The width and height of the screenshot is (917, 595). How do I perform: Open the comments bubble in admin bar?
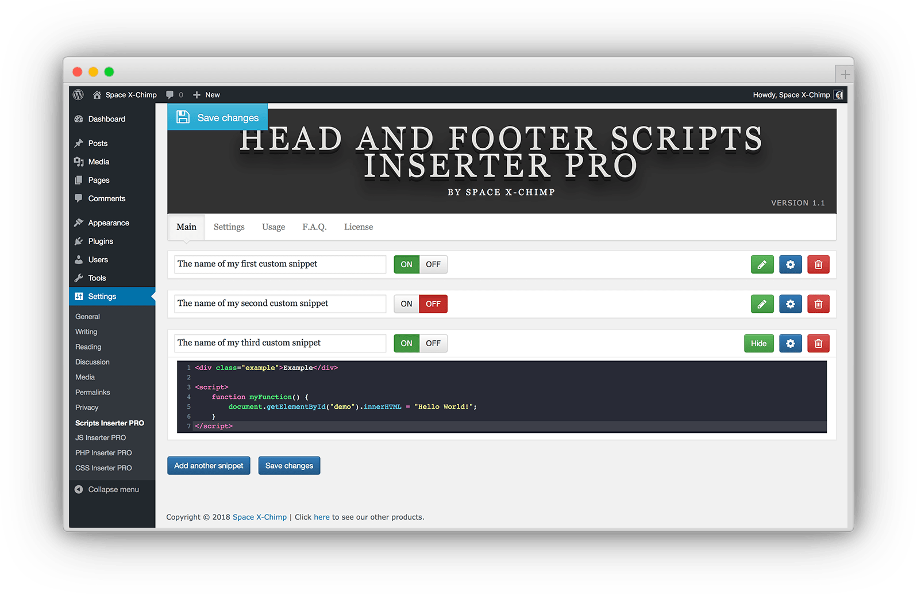tap(174, 95)
